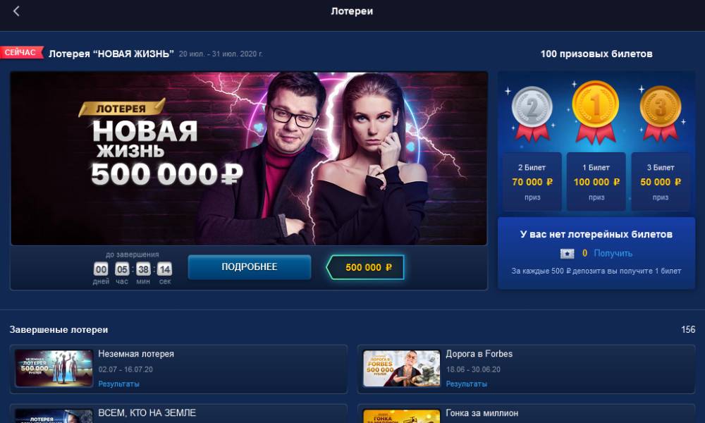Screen dimensions: 705x423
Task: Open Результаты for Неземная лотерея
Action: click(x=118, y=384)
